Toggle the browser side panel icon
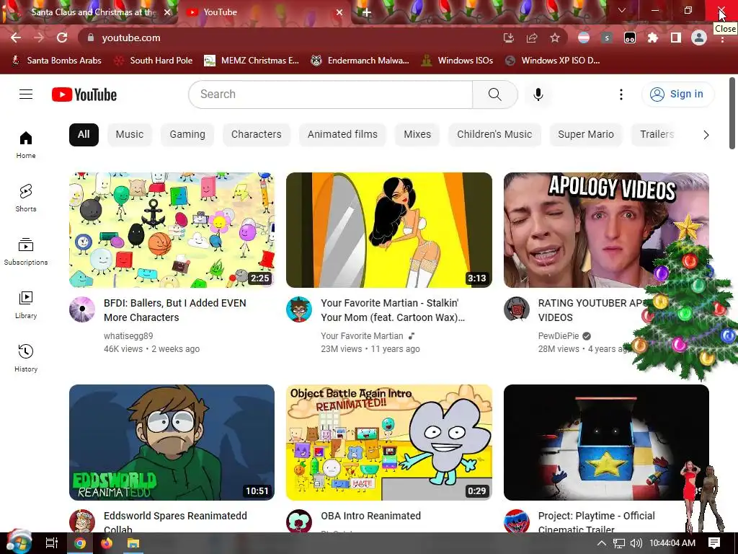 tap(676, 38)
